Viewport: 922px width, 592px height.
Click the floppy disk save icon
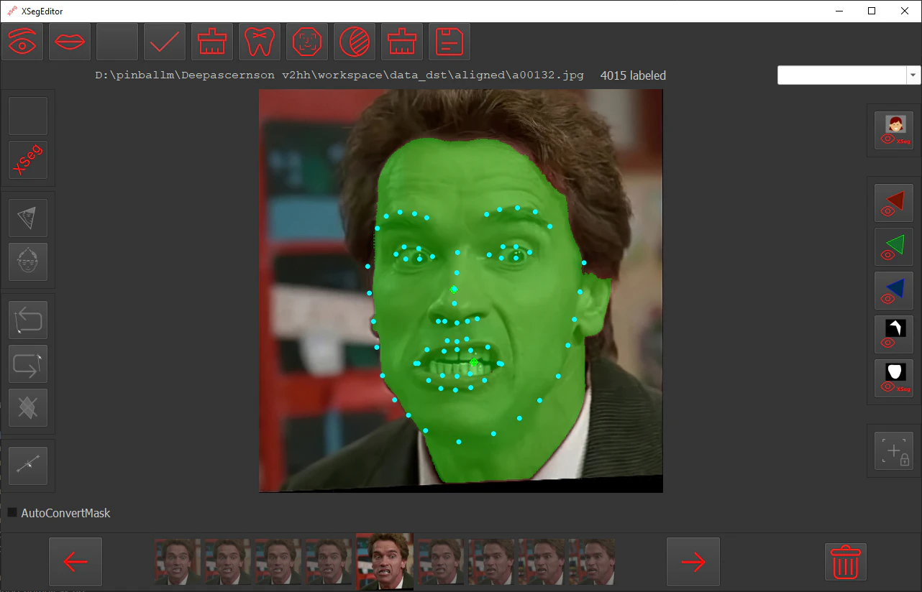click(x=449, y=42)
